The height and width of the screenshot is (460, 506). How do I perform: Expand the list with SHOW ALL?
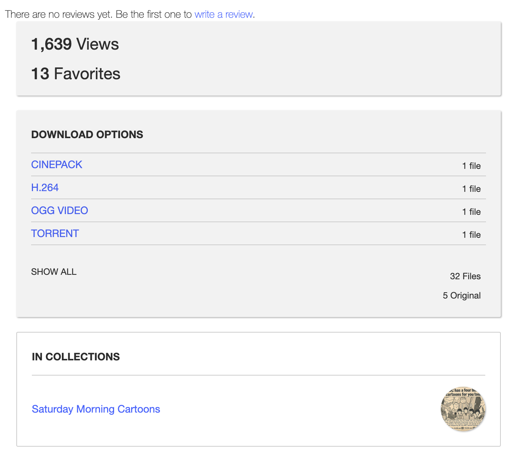point(54,272)
